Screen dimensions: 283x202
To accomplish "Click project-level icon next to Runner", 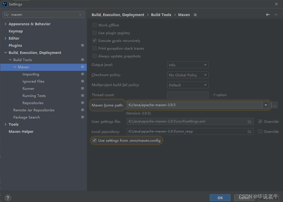I will coord(82,89).
